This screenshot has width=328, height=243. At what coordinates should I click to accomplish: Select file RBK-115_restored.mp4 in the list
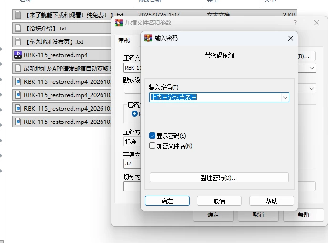tap(56, 55)
